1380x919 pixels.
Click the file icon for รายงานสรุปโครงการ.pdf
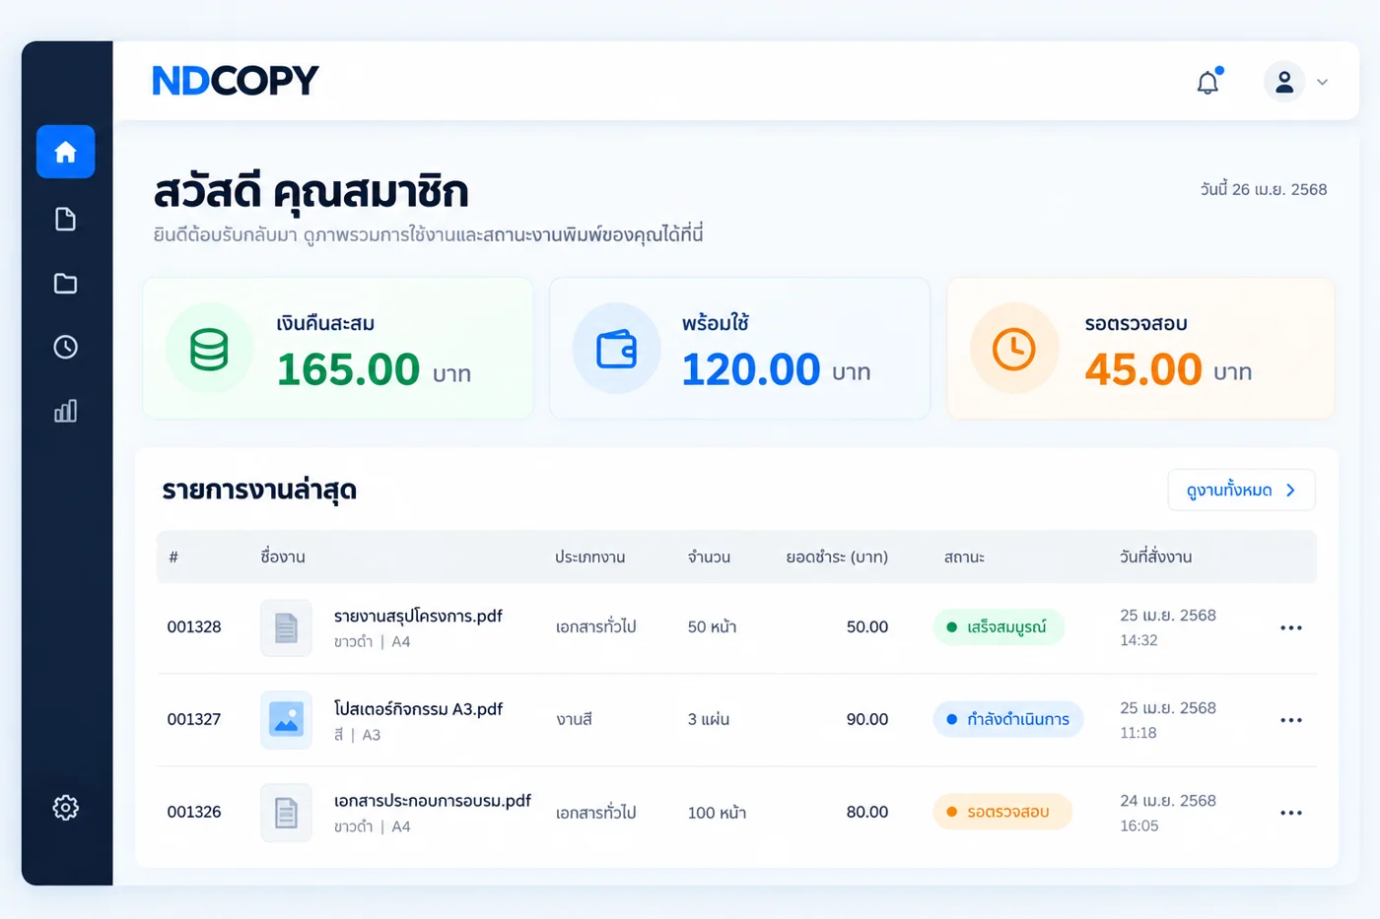286,627
